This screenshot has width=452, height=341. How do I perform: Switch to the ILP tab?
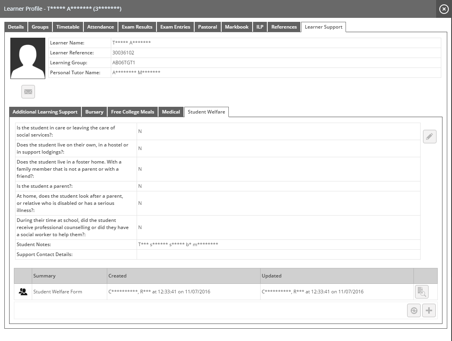pos(260,27)
